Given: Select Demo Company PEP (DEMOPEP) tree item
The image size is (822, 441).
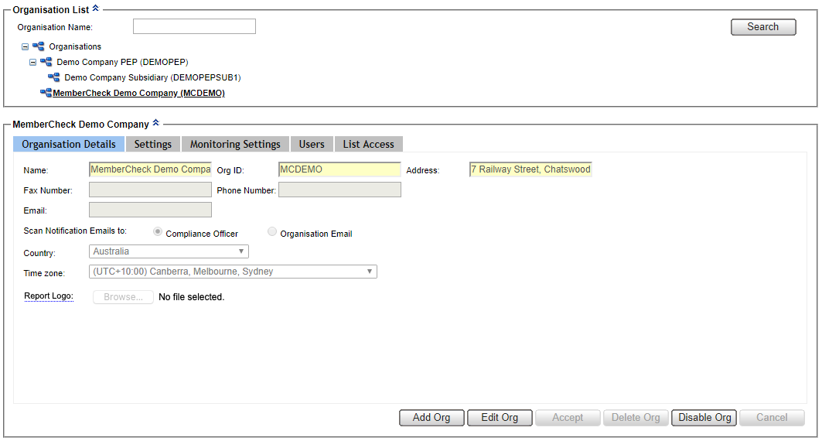Looking at the screenshot, I should pos(122,62).
